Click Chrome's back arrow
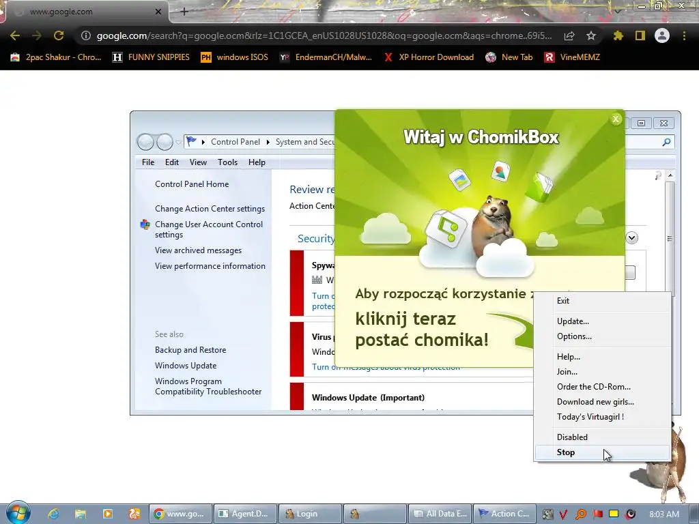Screen dimensions: 699x524 [x=15, y=35]
